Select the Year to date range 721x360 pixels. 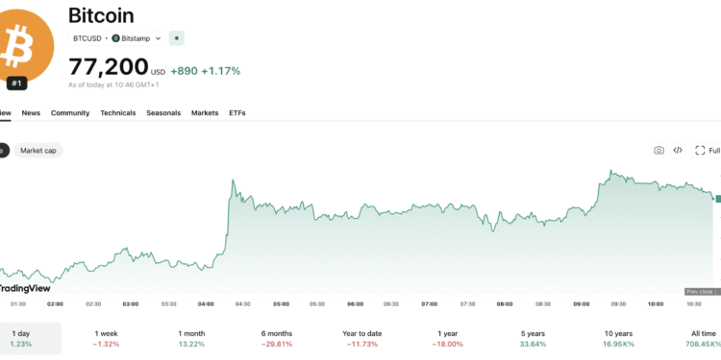tap(362, 339)
